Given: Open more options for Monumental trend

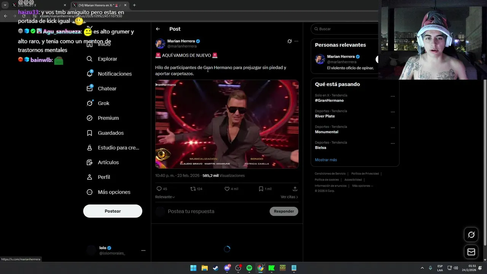Looking at the screenshot, I should tap(393, 128).
